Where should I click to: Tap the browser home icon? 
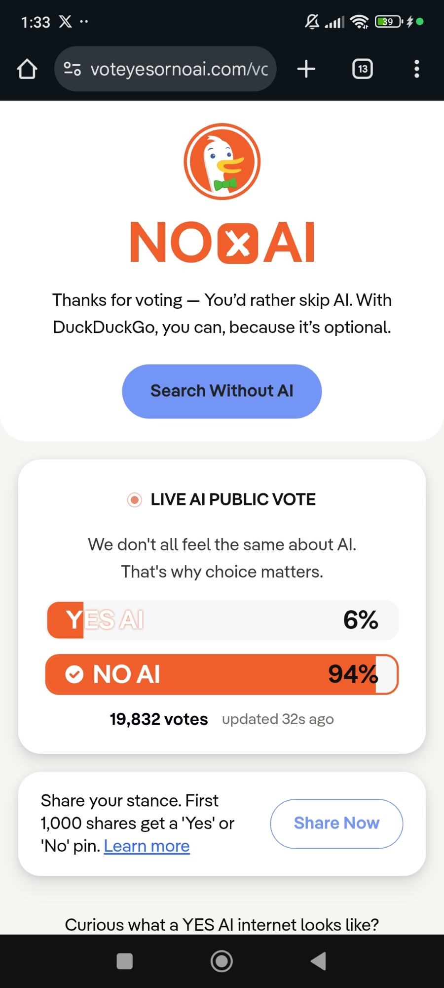[x=27, y=69]
